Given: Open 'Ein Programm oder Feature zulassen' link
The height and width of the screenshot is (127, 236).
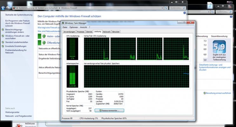Looking at the screenshot, I should click(x=17, y=23).
